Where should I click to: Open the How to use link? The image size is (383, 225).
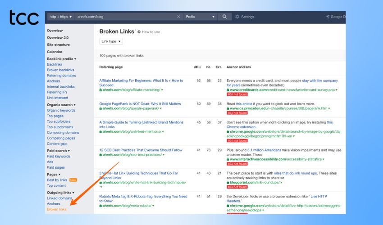pyautogui.click(x=151, y=32)
